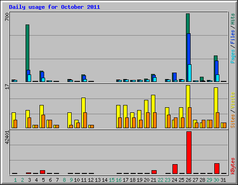Select day label "13" on the x-axis

pos(98,180)
